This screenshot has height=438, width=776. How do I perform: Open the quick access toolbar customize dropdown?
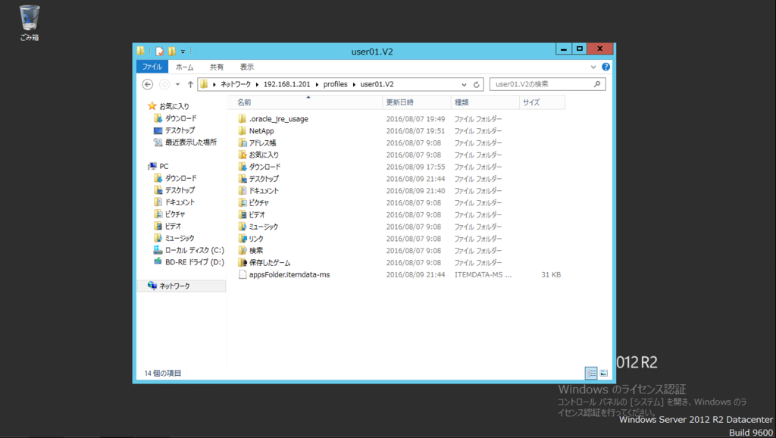[x=183, y=52]
